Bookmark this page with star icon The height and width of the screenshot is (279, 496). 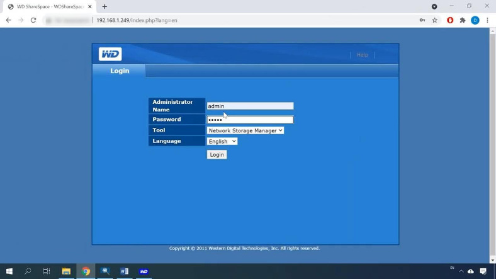pyautogui.click(x=435, y=20)
